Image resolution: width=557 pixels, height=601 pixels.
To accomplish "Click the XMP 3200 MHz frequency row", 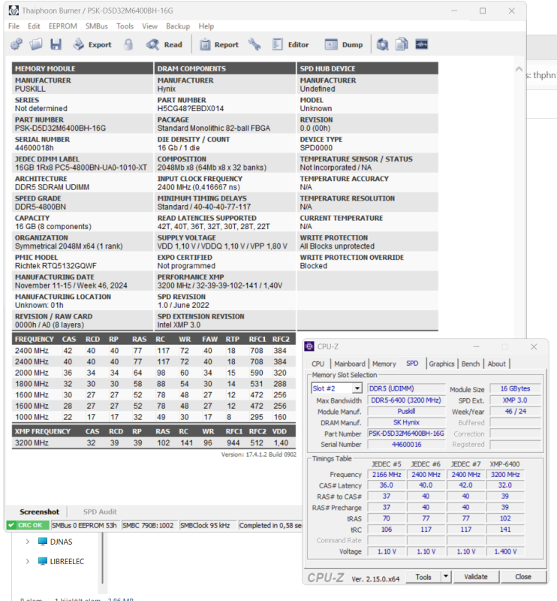I will click(154, 442).
